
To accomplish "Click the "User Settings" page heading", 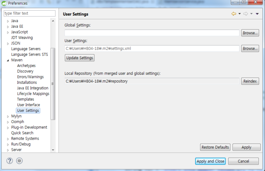I will (x=76, y=14).
